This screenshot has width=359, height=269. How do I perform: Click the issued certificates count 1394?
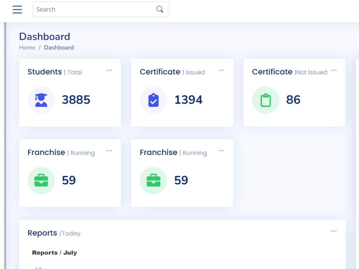pyautogui.click(x=188, y=100)
